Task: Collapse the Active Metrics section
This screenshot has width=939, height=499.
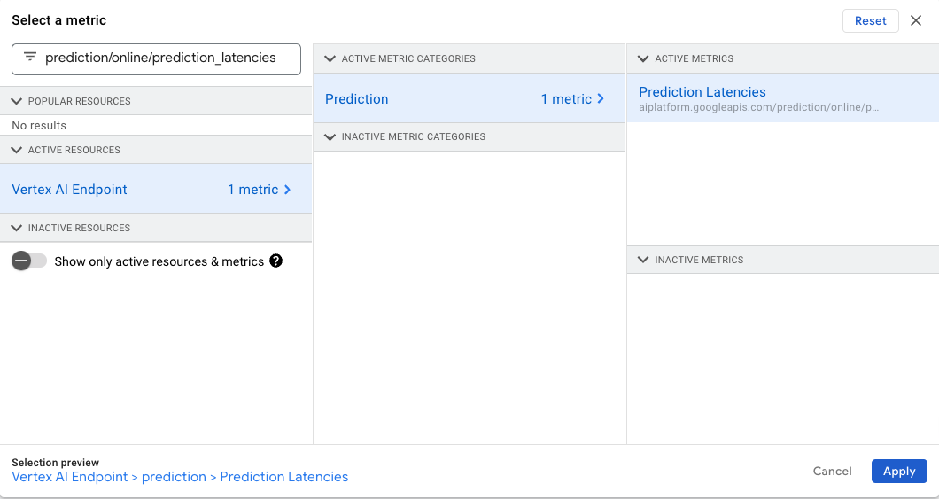Action: pos(644,58)
